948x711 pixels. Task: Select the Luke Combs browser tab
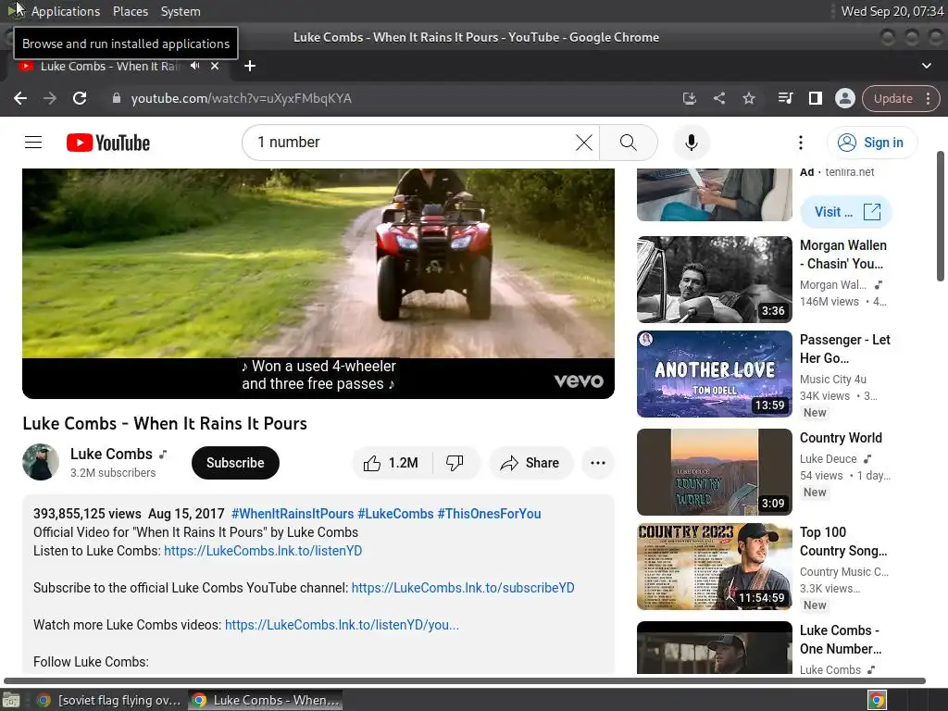(109, 66)
